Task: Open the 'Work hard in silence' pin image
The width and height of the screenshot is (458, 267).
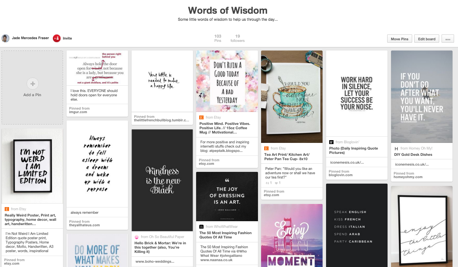Action: click(357, 94)
